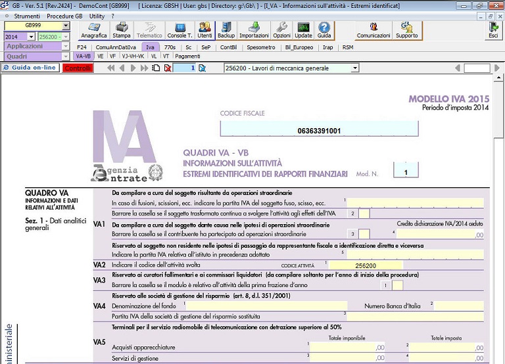Viewport: 505px width, 364px height.
Task: Open the Pagamenti quadro tab
Action: point(187,57)
